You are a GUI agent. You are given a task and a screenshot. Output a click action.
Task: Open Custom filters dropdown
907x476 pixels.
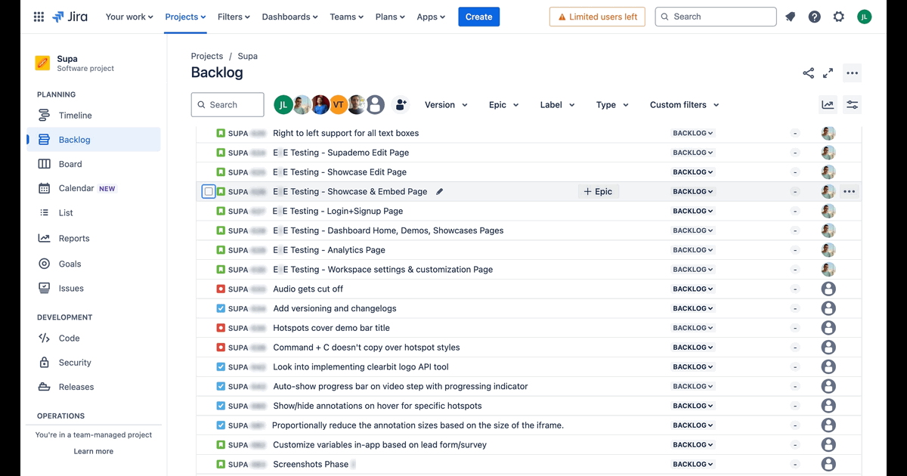coord(684,105)
